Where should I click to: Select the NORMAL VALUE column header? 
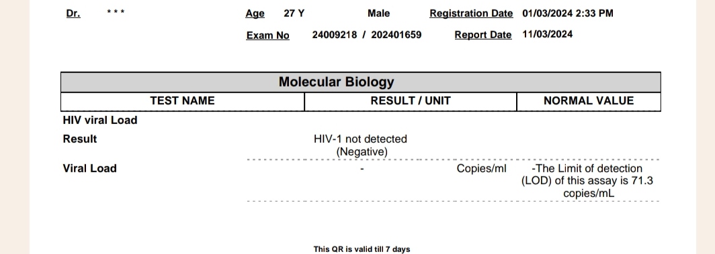coord(588,101)
